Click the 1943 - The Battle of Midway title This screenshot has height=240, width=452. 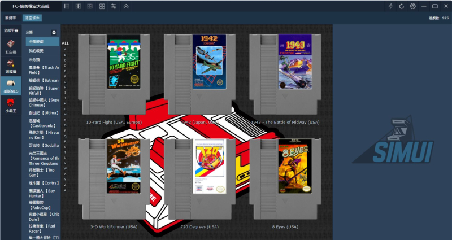(285, 122)
